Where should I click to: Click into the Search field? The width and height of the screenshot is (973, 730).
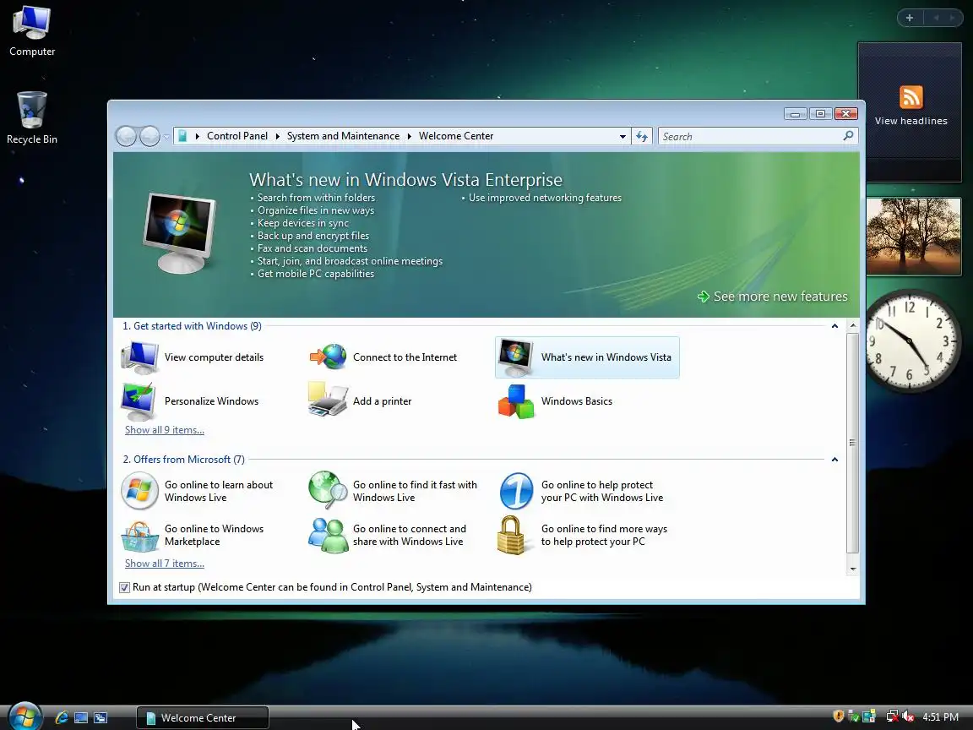pos(750,136)
